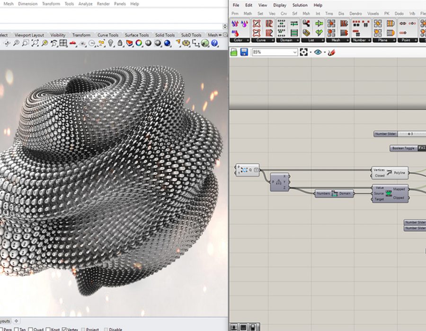
Task: Click the Zoom Extents icon
Action: [x=35, y=43]
